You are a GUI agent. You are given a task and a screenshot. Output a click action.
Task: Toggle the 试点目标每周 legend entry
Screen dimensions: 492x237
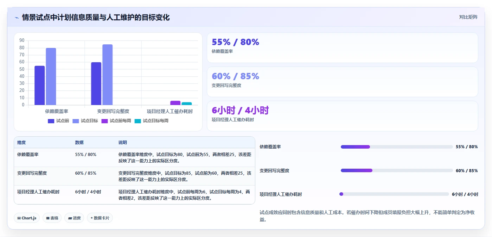[151, 121]
